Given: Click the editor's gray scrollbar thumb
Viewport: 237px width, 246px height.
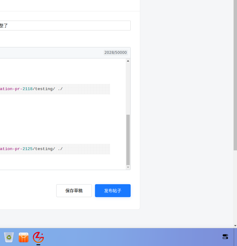Looking at the screenshot, I should click(x=128, y=140).
